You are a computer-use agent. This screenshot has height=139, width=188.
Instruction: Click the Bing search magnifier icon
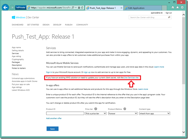(169, 17)
